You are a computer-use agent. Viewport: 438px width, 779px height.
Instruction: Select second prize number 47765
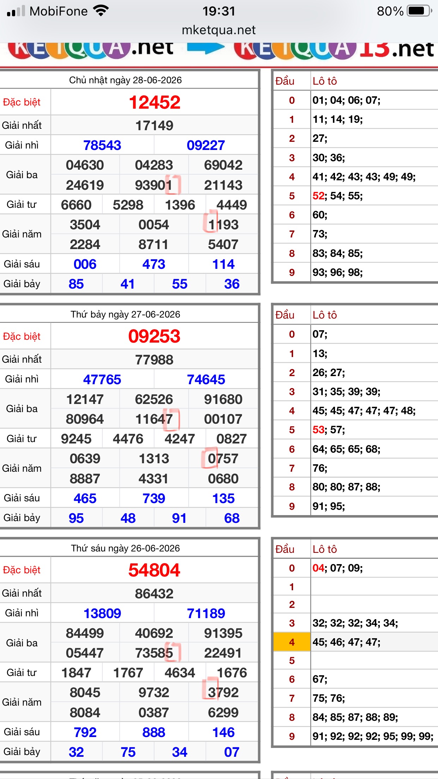pyautogui.click(x=102, y=380)
